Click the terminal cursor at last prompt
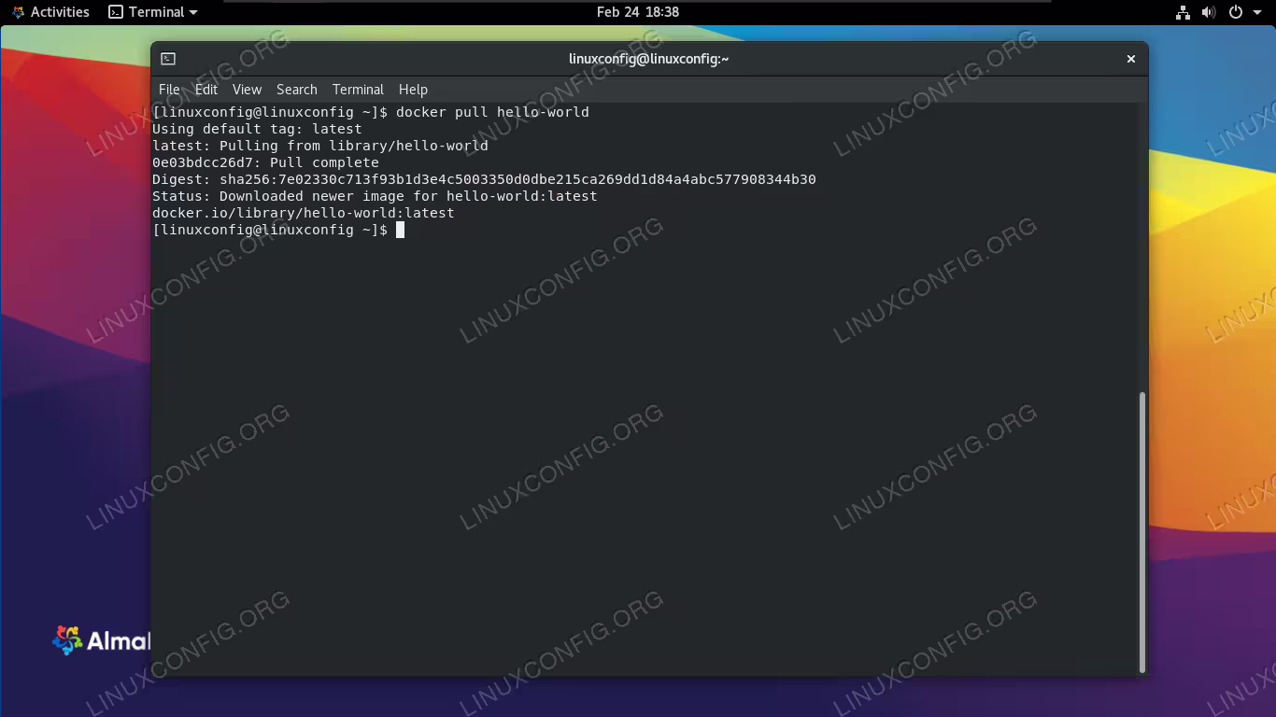Image resolution: width=1276 pixels, height=717 pixels. pos(400,230)
